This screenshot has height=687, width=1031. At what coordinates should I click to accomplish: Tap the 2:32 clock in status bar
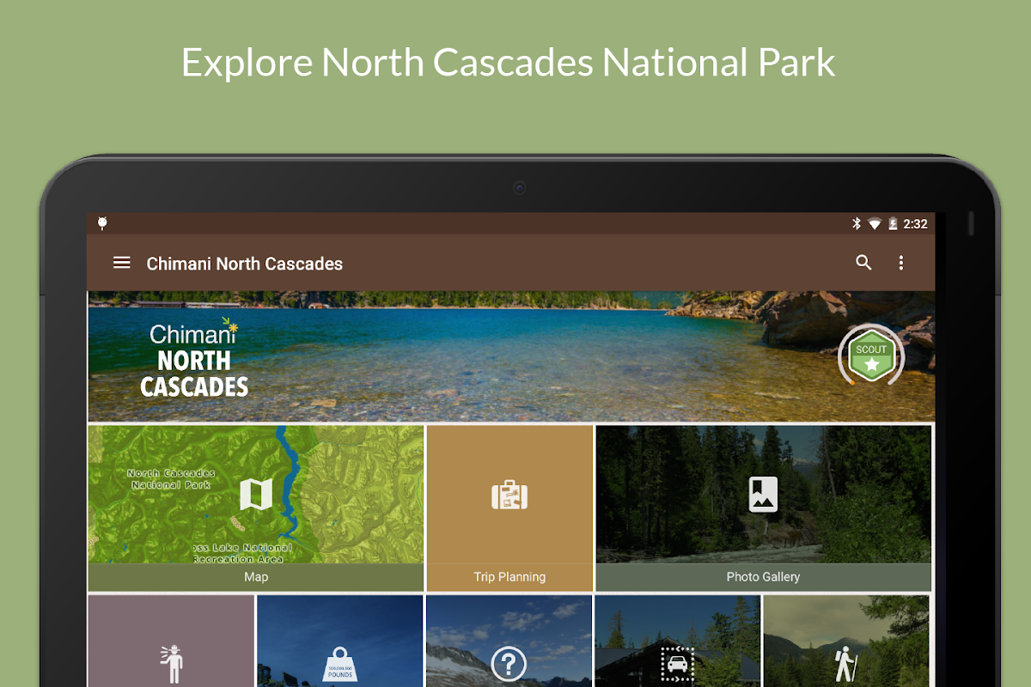point(915,223)
